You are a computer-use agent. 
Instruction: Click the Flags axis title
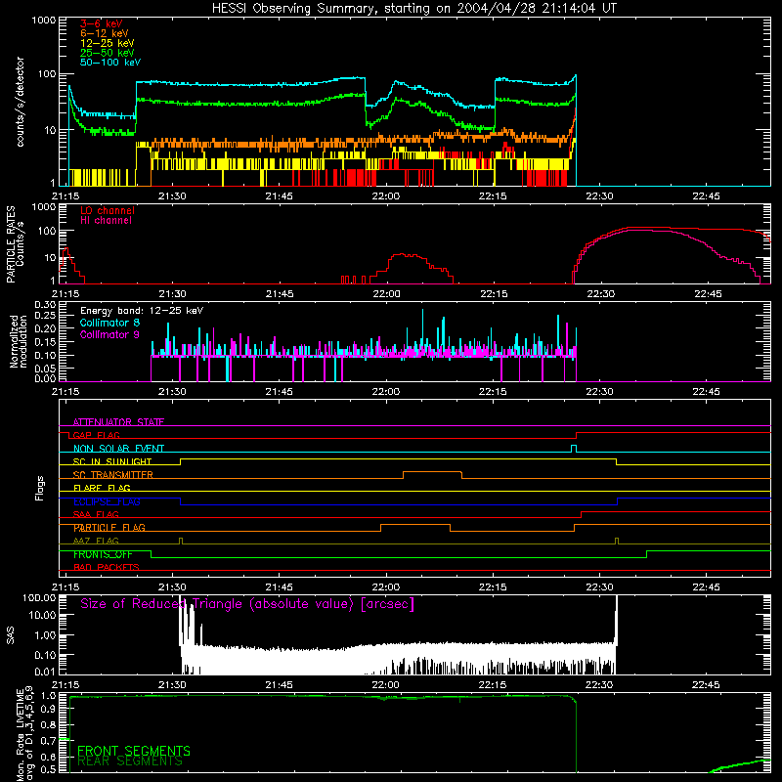[40, 488]
